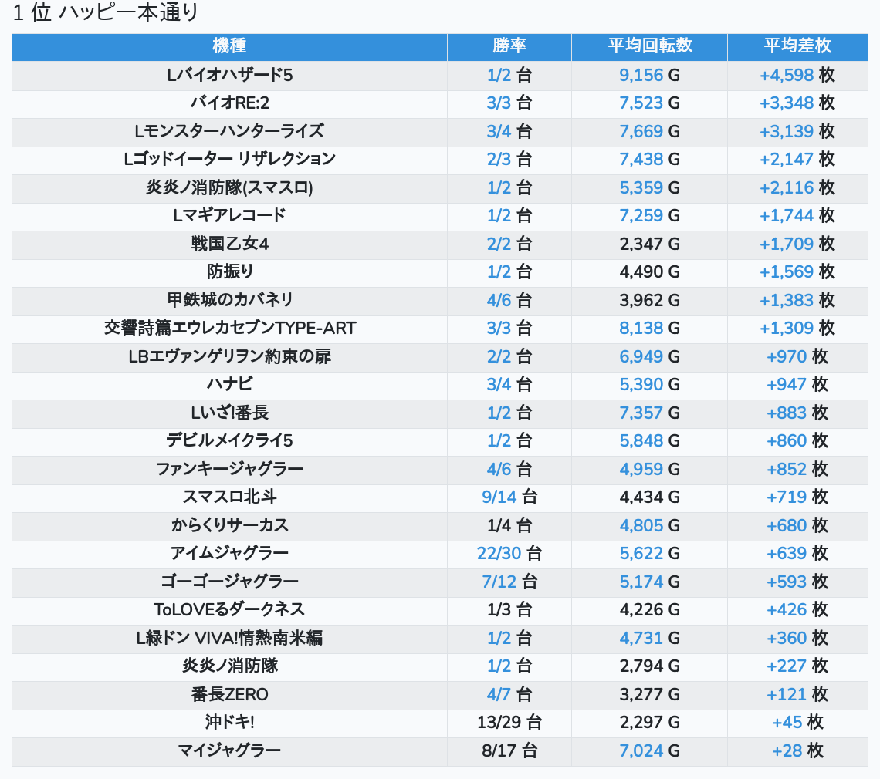
Task: Click the ハナビ machine name
Action: click(229, 385)
